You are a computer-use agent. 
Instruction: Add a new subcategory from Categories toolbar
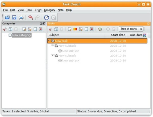(30, 29)
